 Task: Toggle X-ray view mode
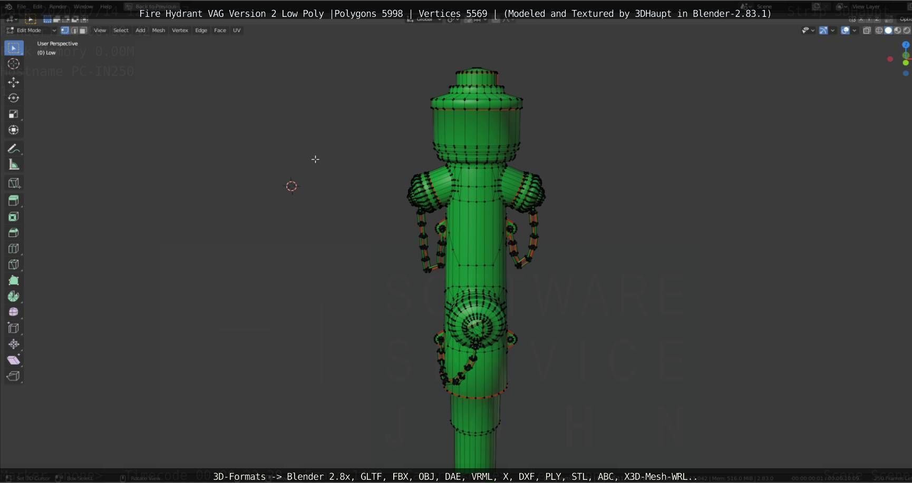(867, 31)
